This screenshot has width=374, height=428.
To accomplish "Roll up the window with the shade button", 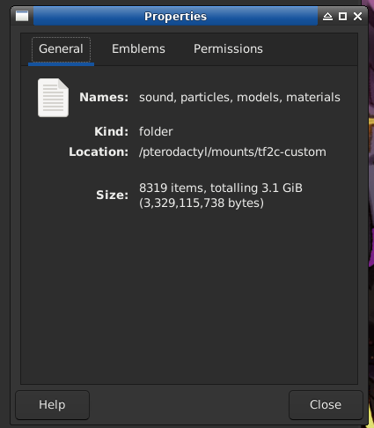I will (x=327, y=17).
